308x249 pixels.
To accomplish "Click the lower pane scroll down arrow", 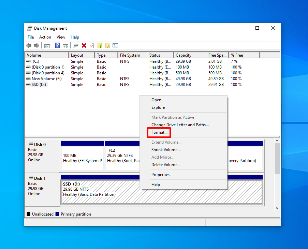I will pyautogui.click(x=277, y=208).
